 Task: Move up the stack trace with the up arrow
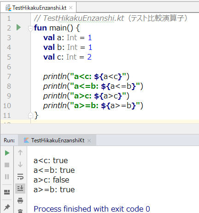point(20,152)
